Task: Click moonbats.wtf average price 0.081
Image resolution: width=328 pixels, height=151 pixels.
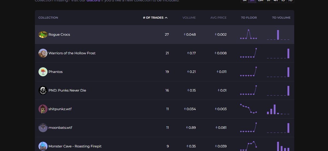Action: 221,128
